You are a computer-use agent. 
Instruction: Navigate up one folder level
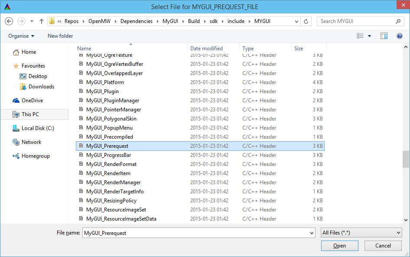click(x=41, y=21)
